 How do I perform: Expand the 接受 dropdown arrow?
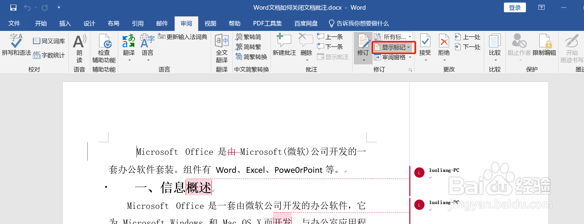tap(426, 60)
